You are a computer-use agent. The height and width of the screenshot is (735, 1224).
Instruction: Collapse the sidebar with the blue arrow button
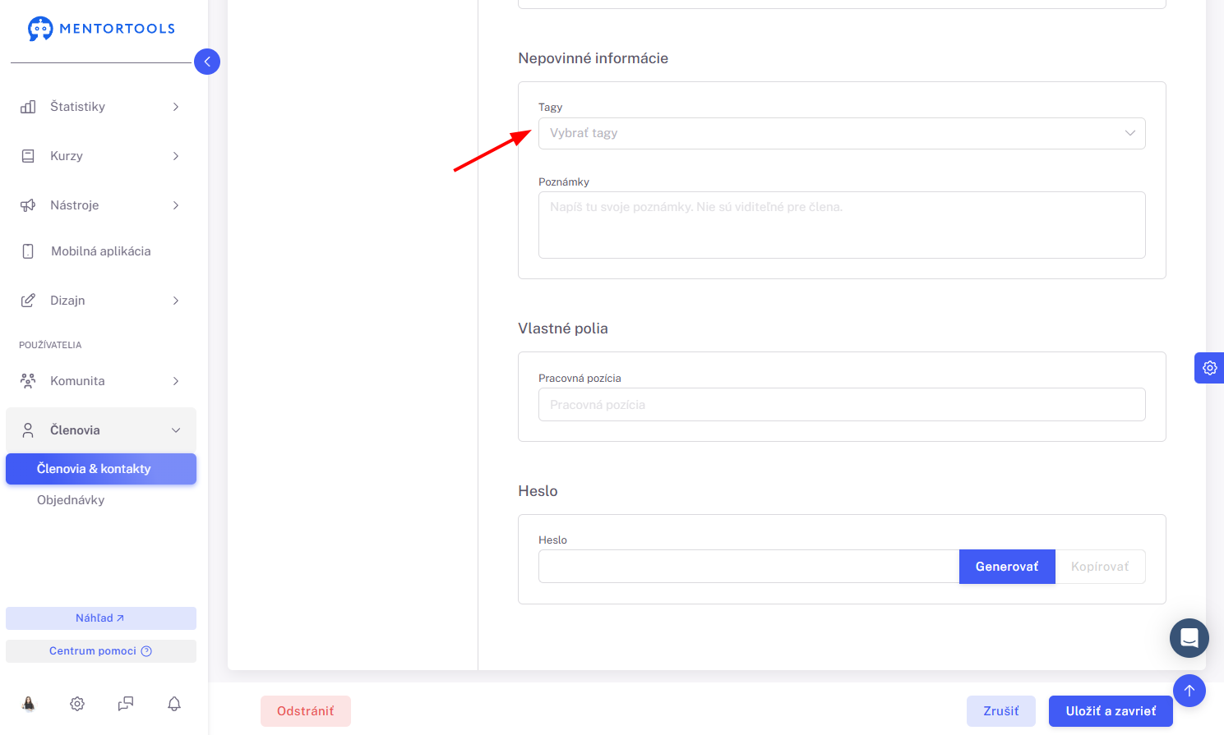[207, 62]
